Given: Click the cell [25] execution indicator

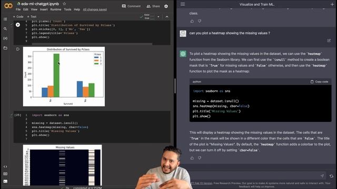Looking at the screenshot, I should click(x=17, y=115).
